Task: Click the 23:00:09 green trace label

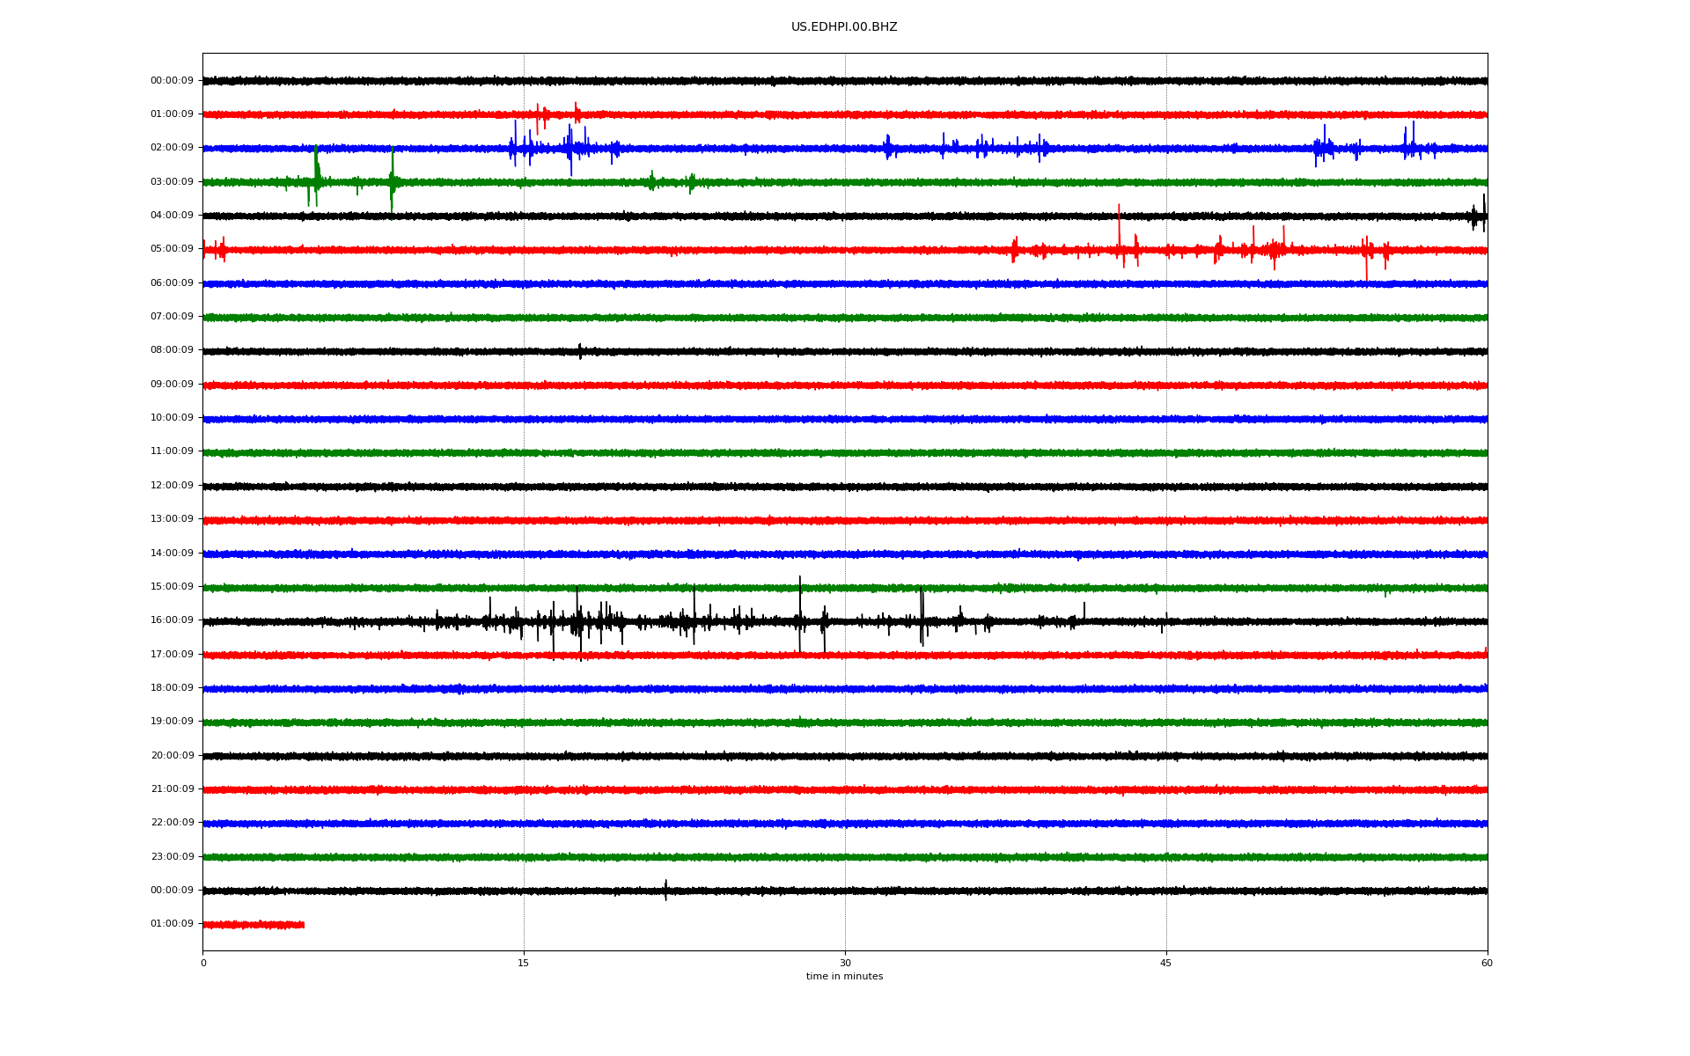Action: point(172,857)
